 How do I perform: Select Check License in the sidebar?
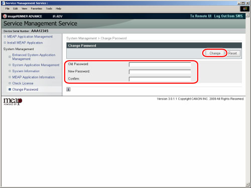click(x=23, y=83)
